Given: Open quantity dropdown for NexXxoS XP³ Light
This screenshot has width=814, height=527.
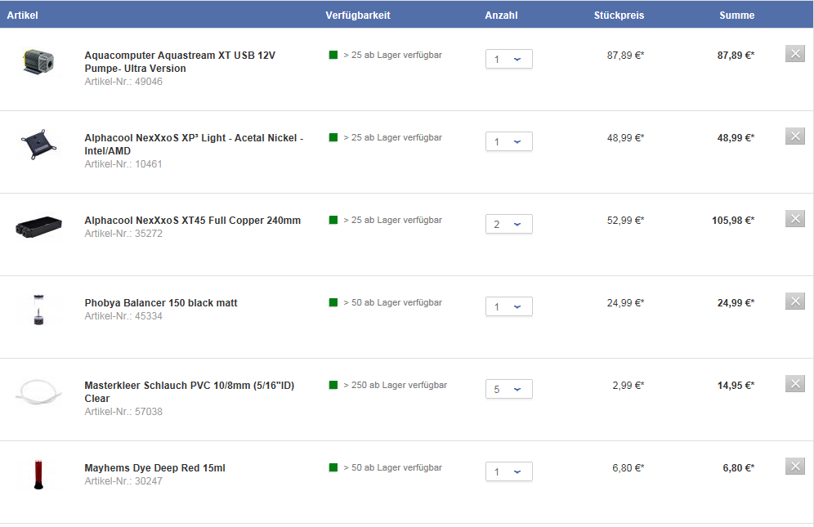Looking at the screenshot, I should click(x=508, y=141).
